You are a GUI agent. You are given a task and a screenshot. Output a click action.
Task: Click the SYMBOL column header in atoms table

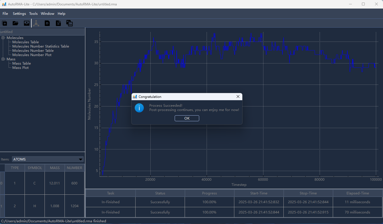tap(35, 168)
